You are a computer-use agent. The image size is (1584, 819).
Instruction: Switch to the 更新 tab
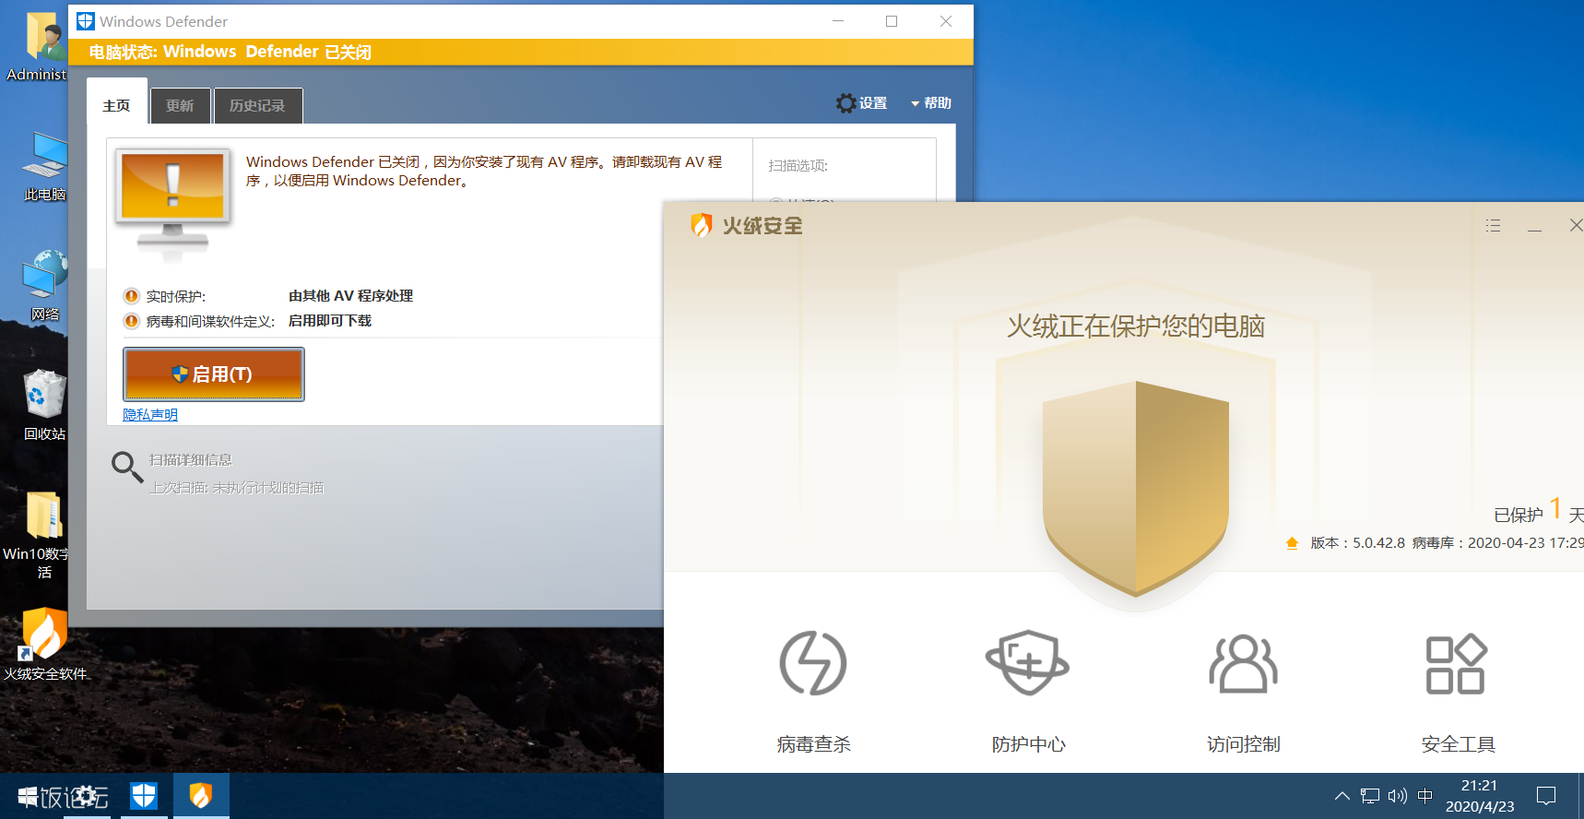coord(180,106)
